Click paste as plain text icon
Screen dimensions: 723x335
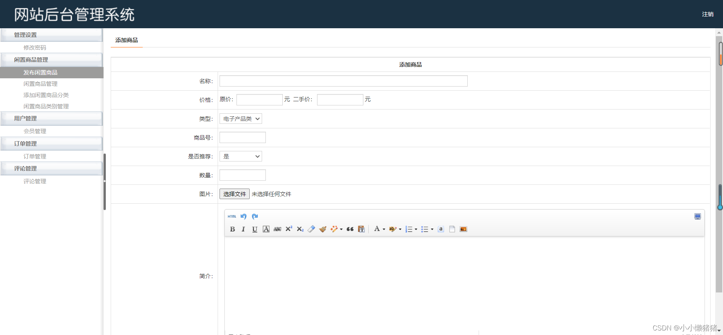click(x=361, y=229)
